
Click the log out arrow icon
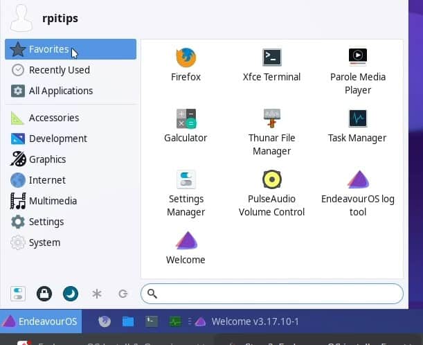click(123, 294)
